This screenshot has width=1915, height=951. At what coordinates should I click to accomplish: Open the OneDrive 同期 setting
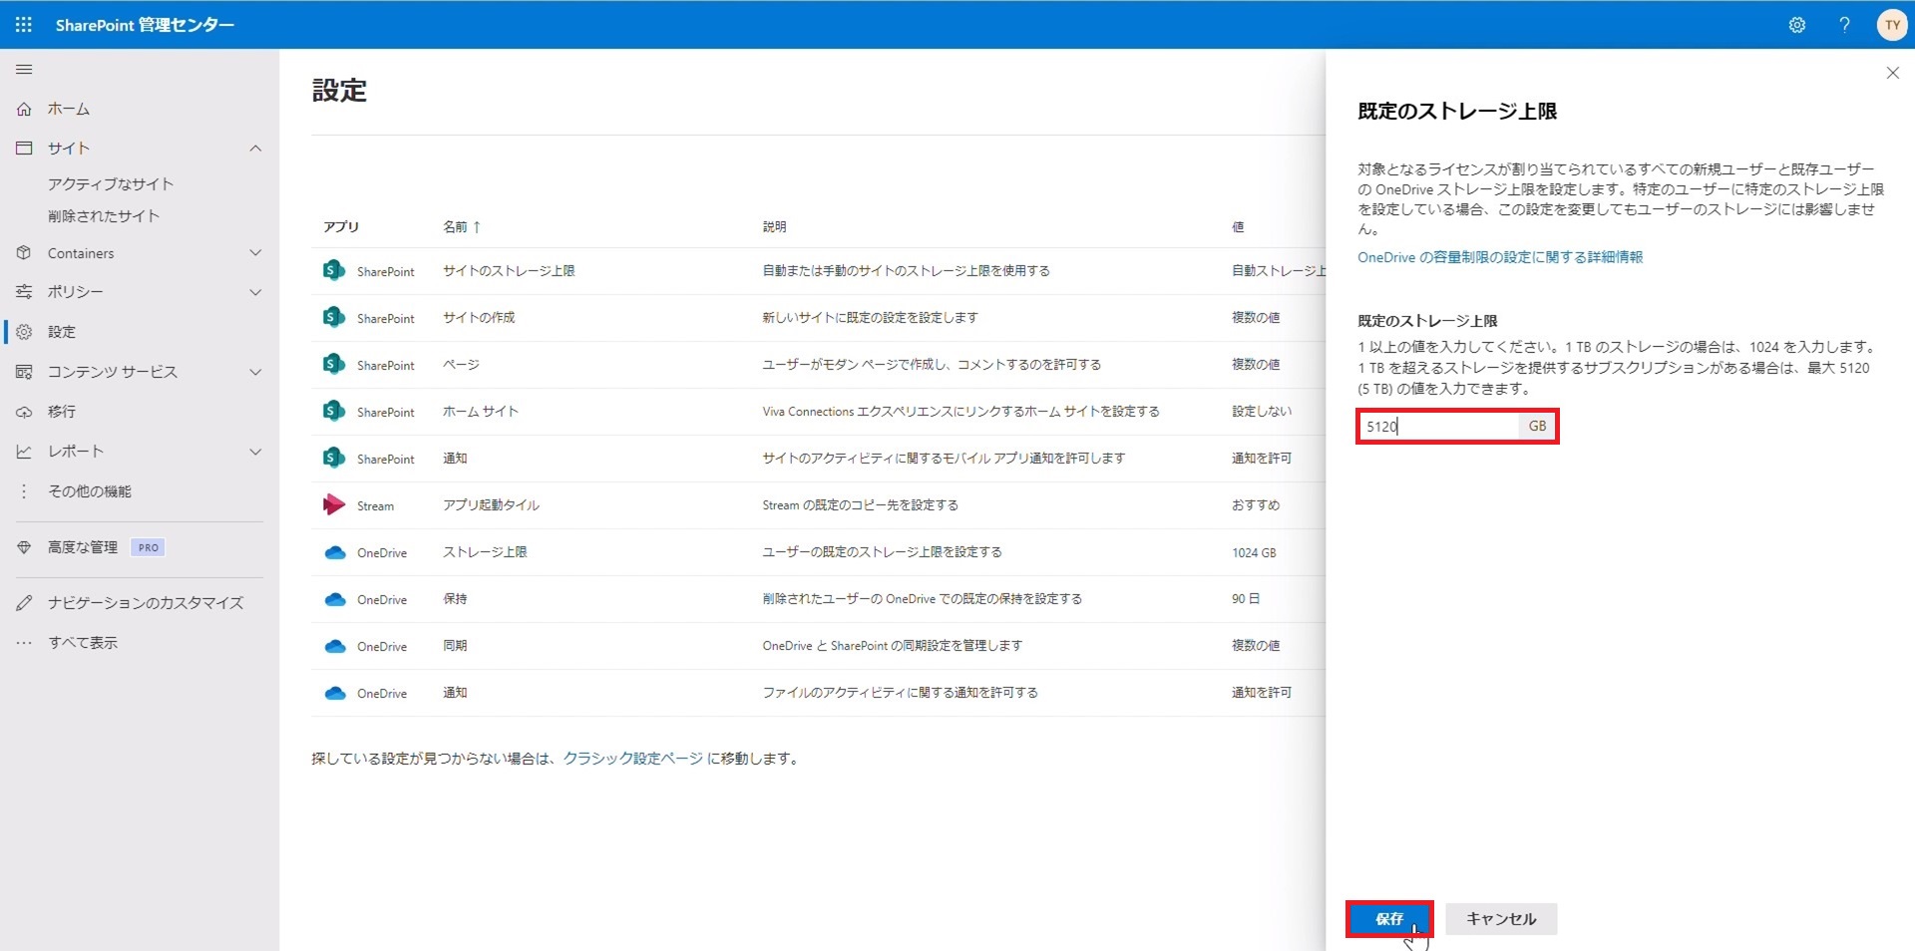point(455,646)
